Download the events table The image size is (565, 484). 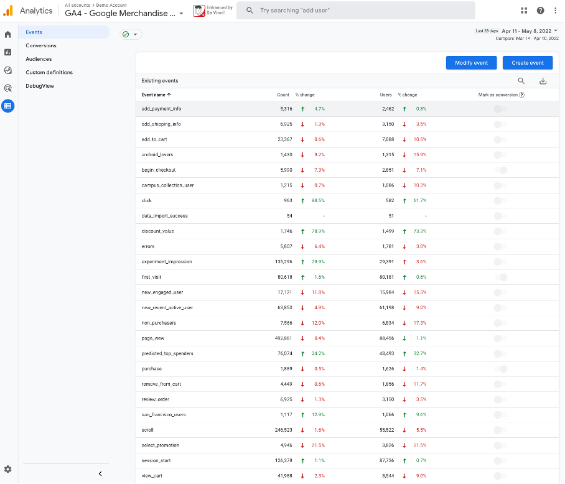click(543, 81)
